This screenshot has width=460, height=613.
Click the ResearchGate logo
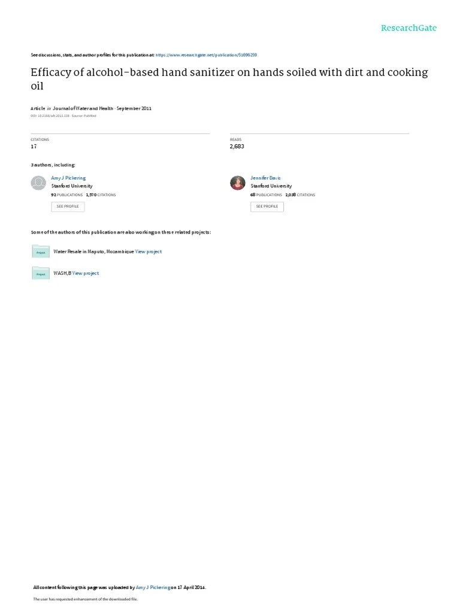point(408,28)
